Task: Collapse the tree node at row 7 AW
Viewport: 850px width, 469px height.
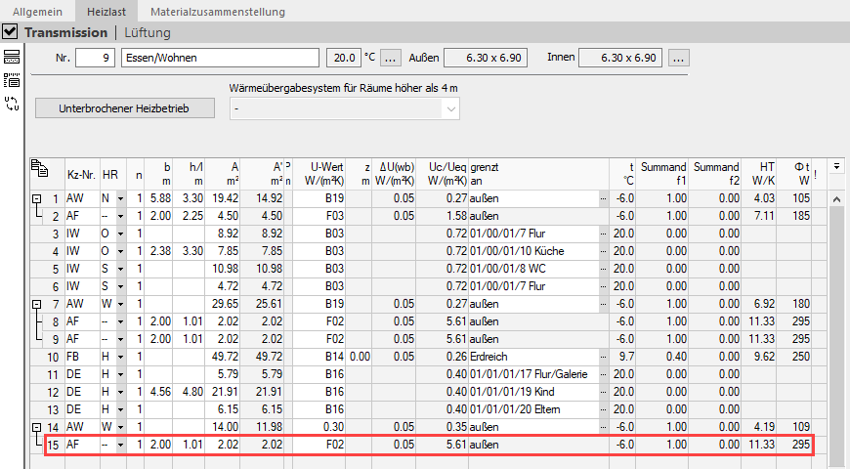Action: tap(36, 304)
